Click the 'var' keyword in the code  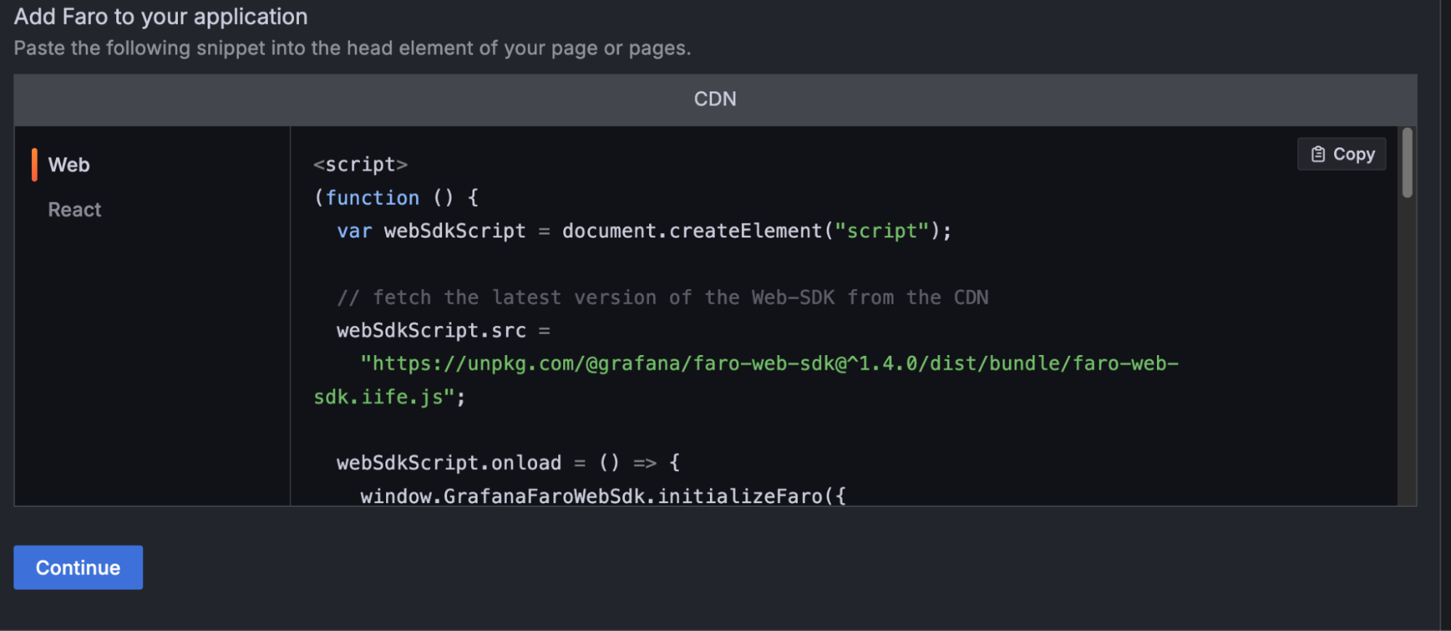[354, 231]
